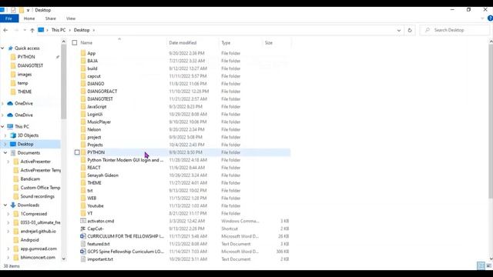Click the capcut folder icon
Viewport: 493px width, 277px height.
[83, 76]
